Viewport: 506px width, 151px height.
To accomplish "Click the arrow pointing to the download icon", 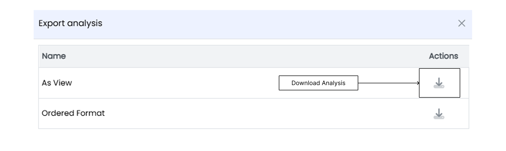I will pos(389,83).
